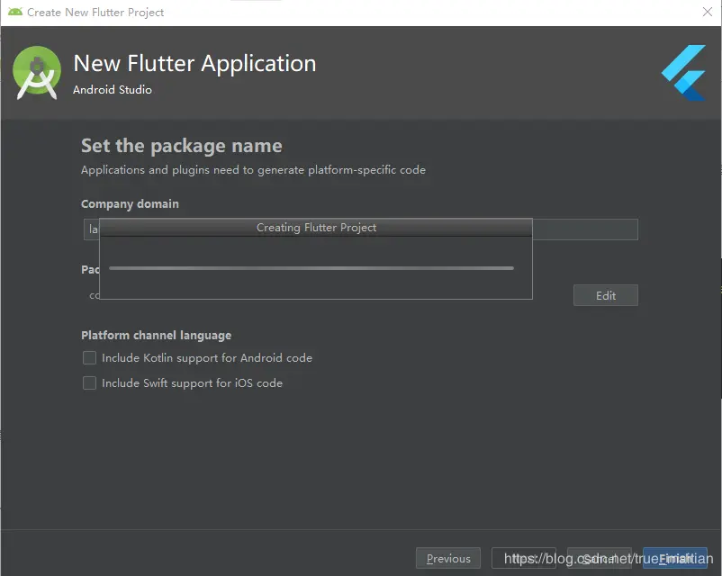Screen dimensions: 722x576
Task: Click the Create New Flutter Project window title
Action: (95, 13)
